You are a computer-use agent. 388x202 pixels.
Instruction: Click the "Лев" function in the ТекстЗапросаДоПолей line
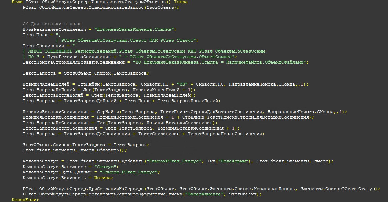[x=87, y=90]
